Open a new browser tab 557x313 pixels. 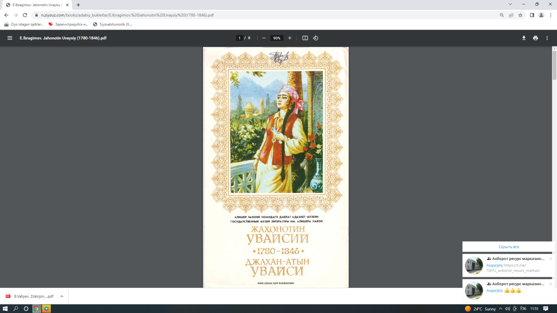point(78,5)
